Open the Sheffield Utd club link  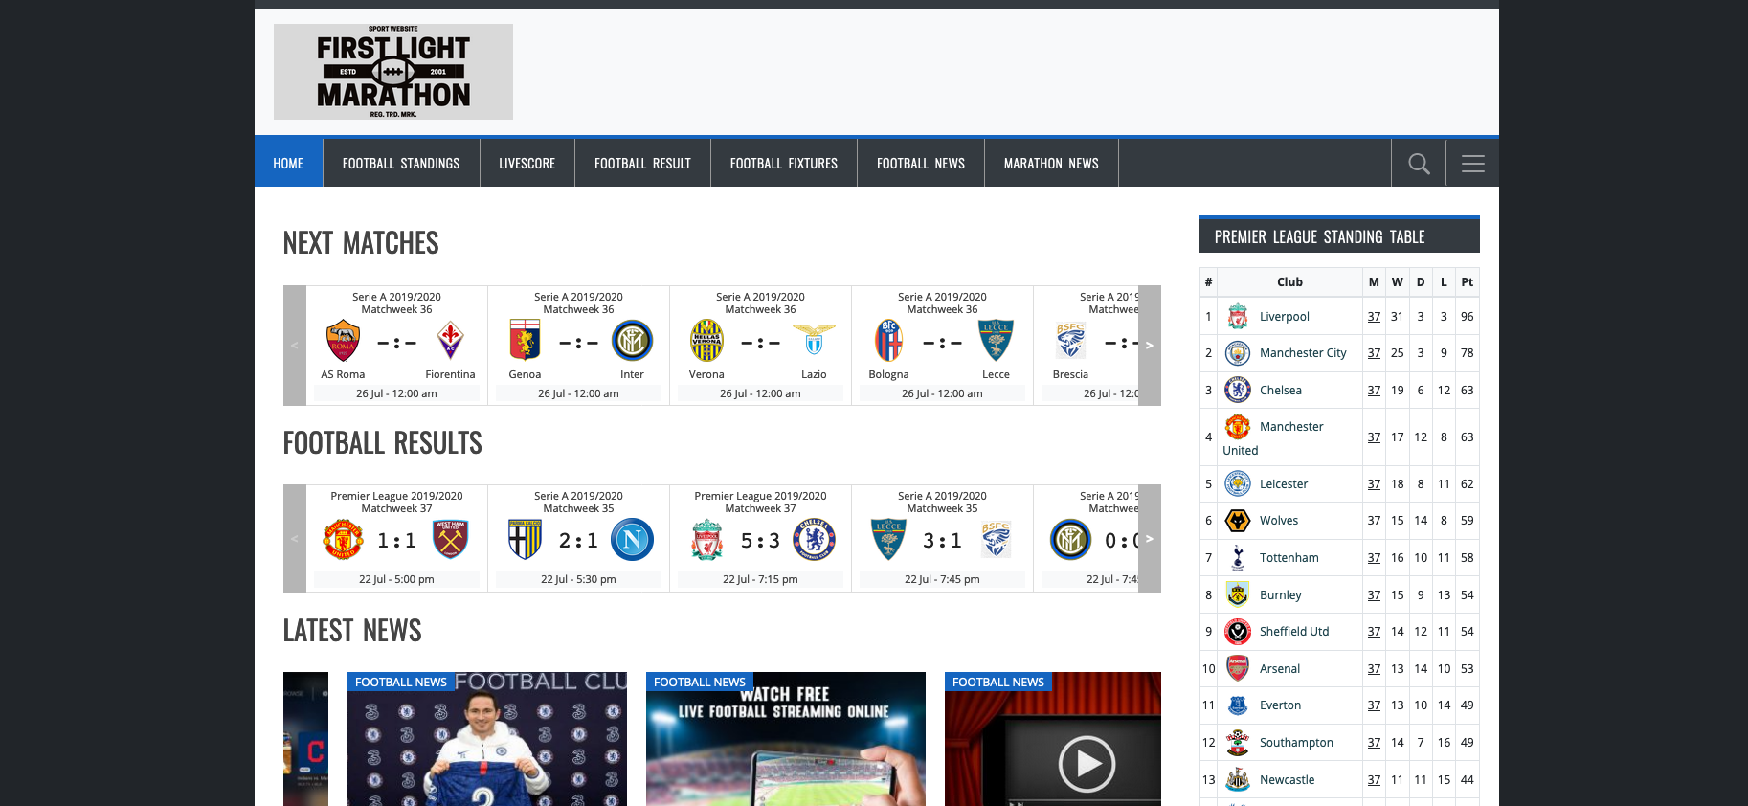pyautogui.click(x=1294, y=632)
